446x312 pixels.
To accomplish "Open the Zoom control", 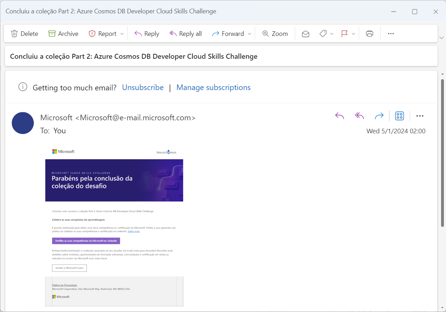I will tap(275, 34).
